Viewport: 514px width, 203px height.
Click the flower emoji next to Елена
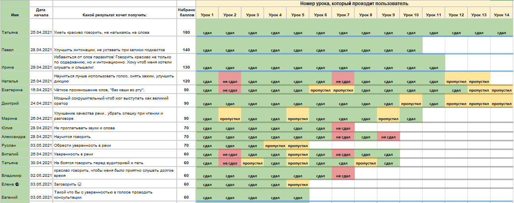16,184
